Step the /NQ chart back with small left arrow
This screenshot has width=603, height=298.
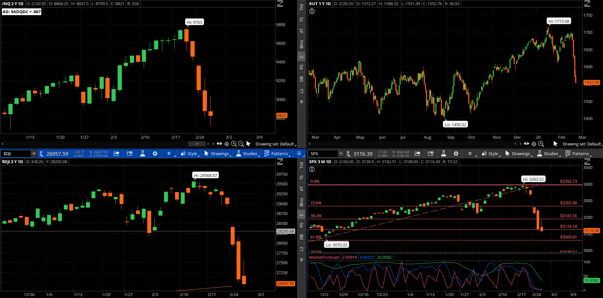point(208,144)
